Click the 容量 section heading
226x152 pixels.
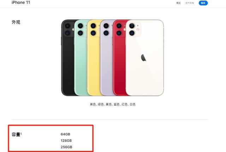point(16,134)
